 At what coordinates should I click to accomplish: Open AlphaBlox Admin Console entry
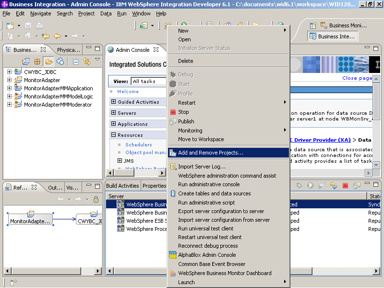pos(228,255)
